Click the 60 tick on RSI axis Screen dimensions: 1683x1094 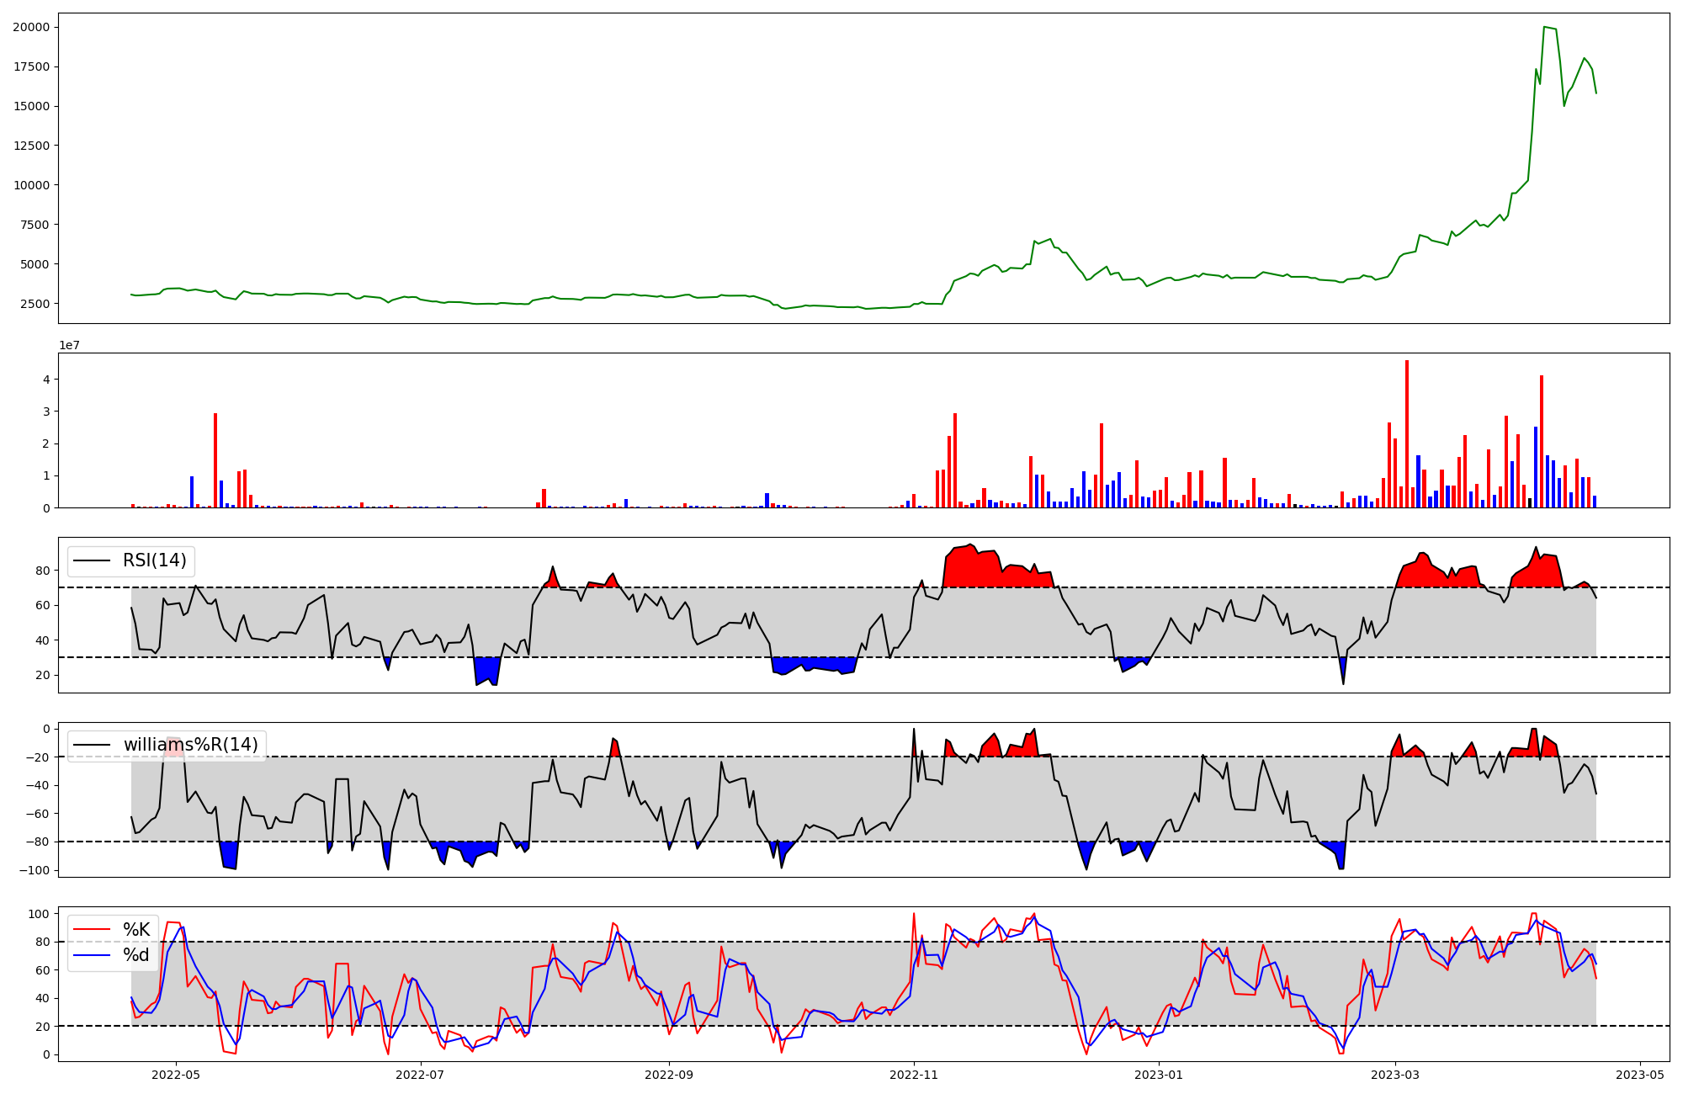click(42, 605)
